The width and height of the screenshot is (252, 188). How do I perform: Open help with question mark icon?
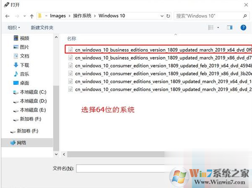[x=243, y=28]
